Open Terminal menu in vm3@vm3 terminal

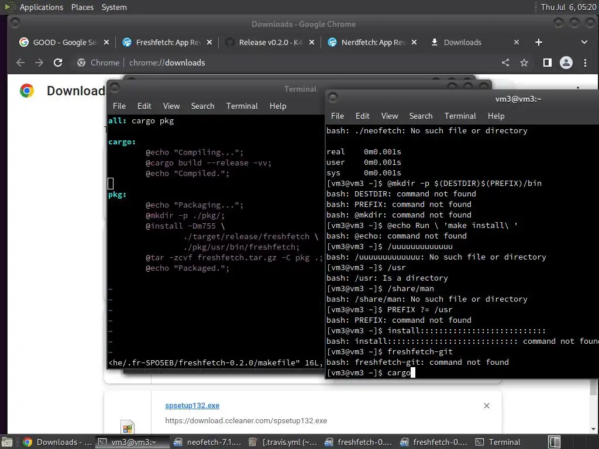coord(460,116)
